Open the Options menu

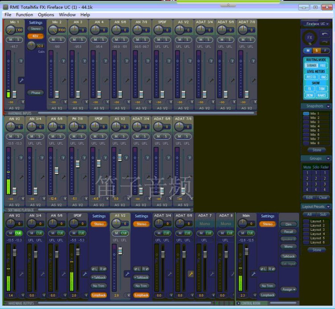click(46, 15)
